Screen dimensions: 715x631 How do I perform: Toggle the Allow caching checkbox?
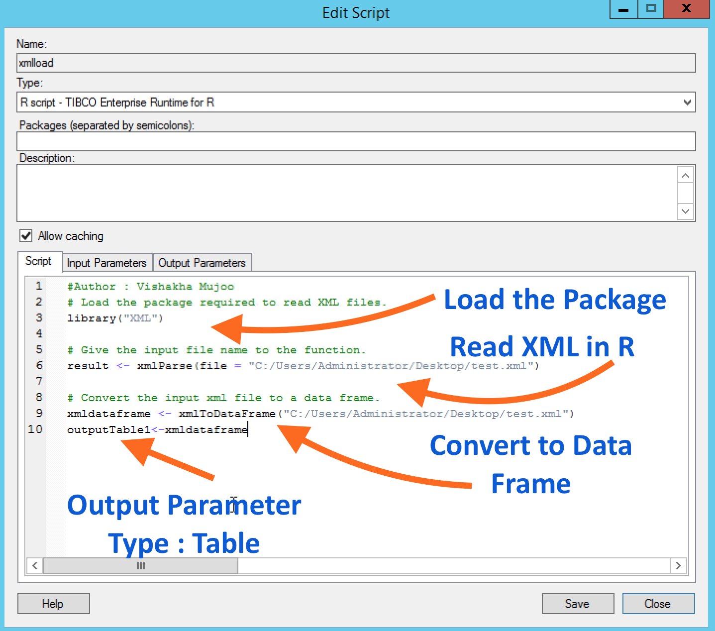pos(26,235)
